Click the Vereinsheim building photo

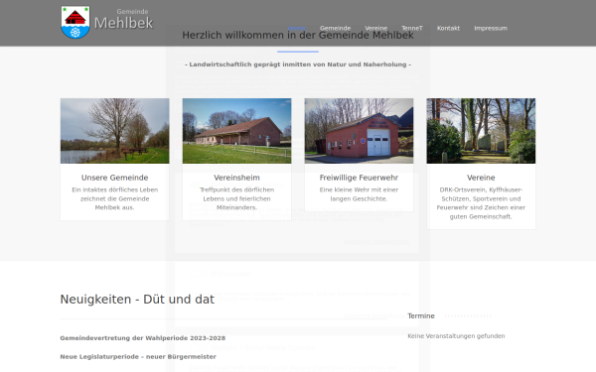click(236, 131)
